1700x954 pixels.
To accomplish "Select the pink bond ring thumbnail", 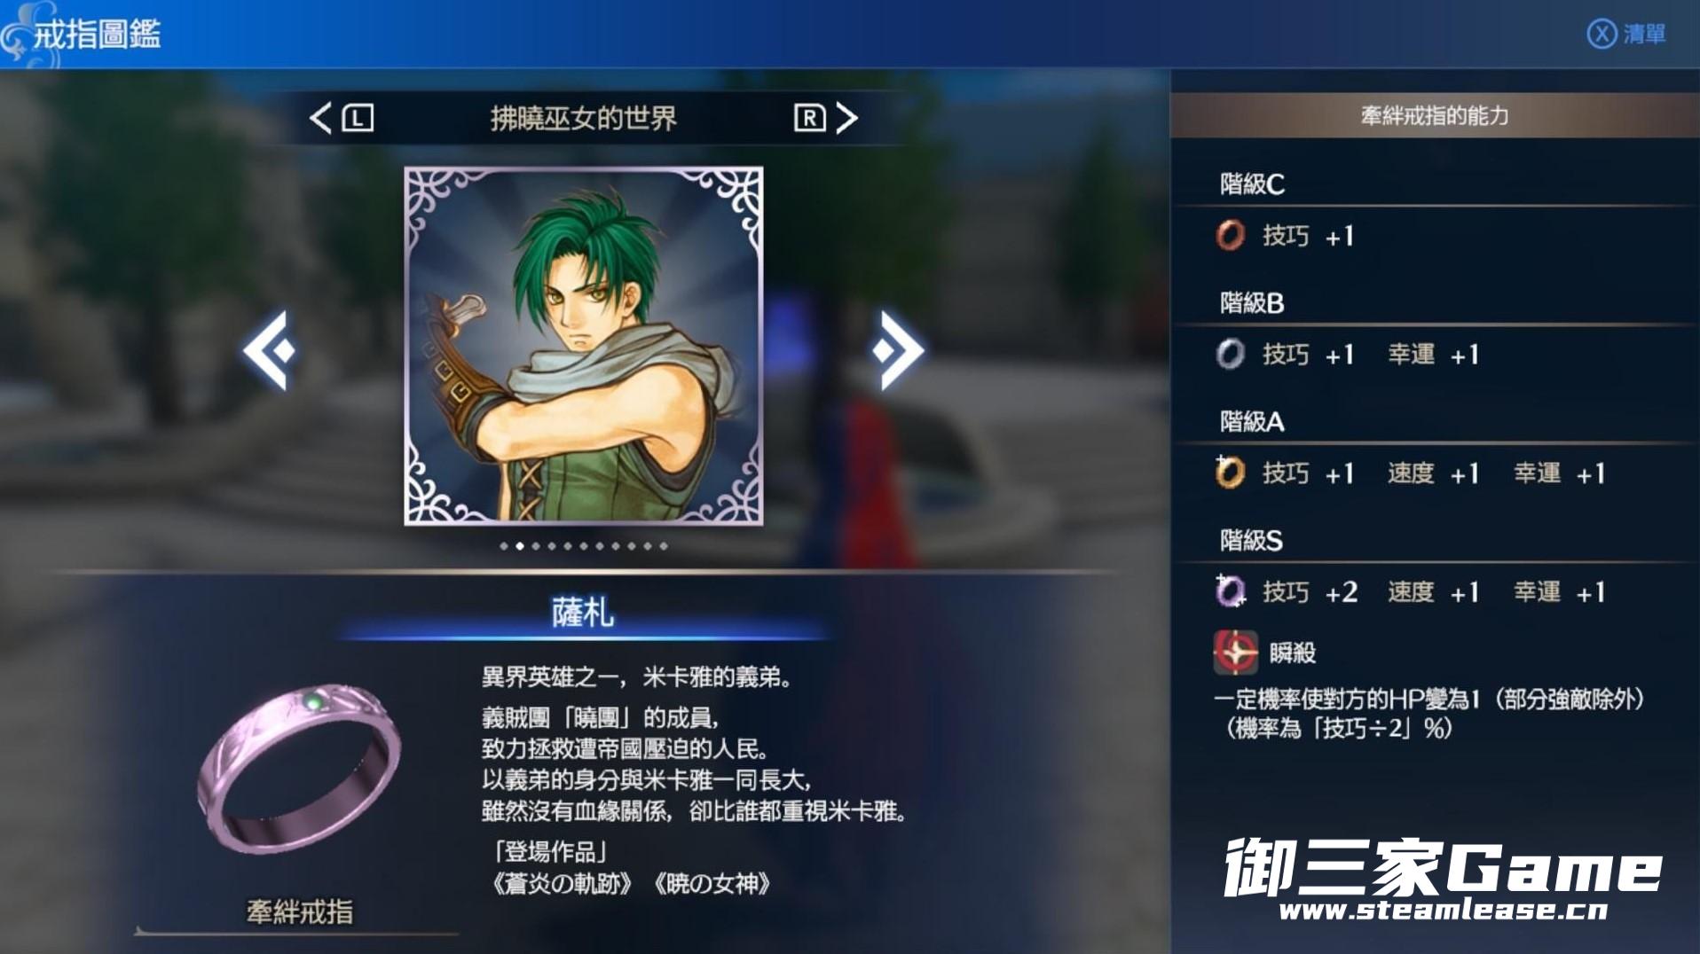I will [x=299, y=768].
